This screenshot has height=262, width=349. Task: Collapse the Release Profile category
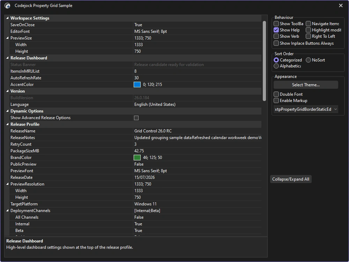click(7, 124)
